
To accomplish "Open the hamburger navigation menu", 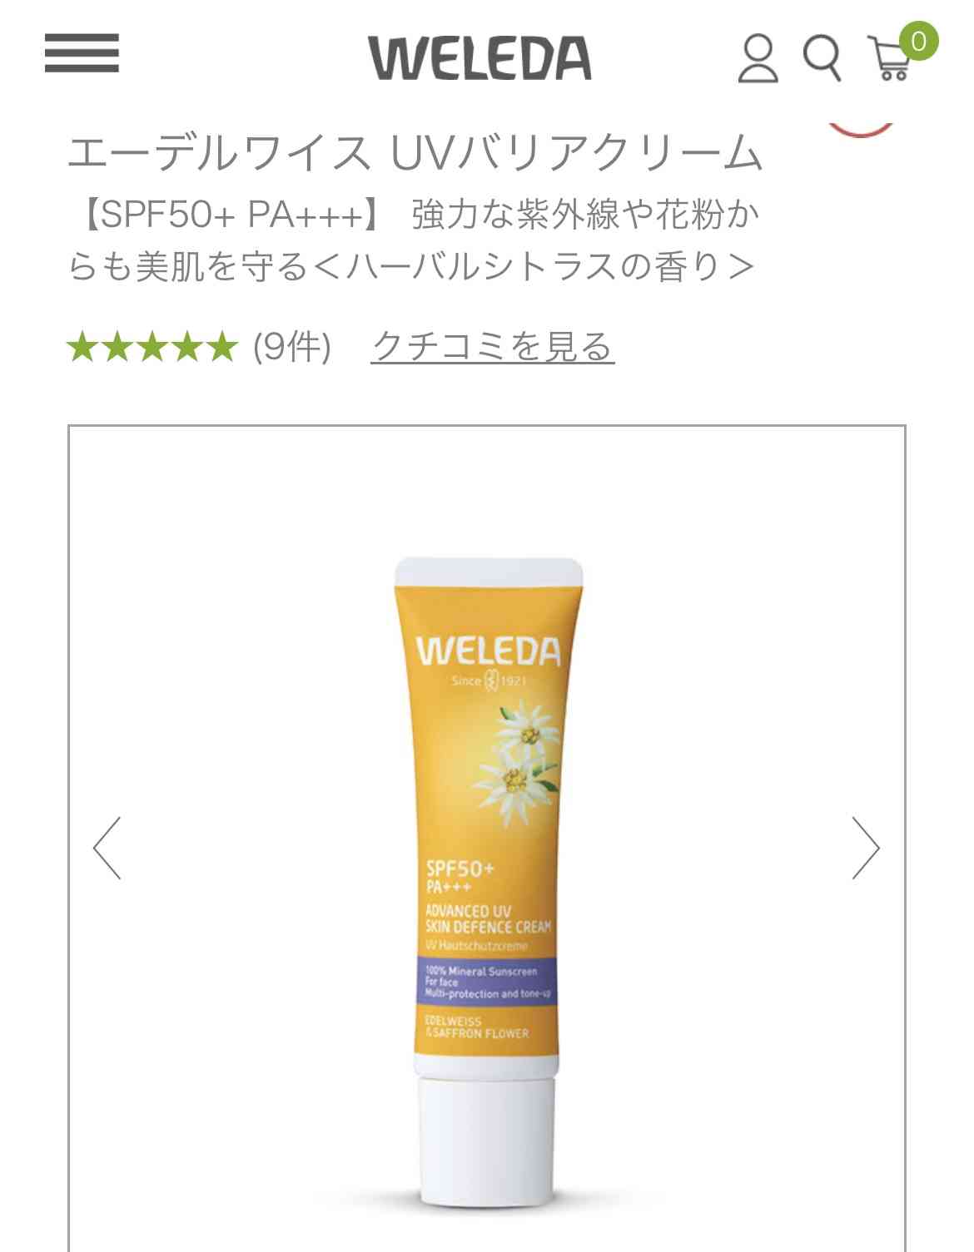I will point(82,53).
